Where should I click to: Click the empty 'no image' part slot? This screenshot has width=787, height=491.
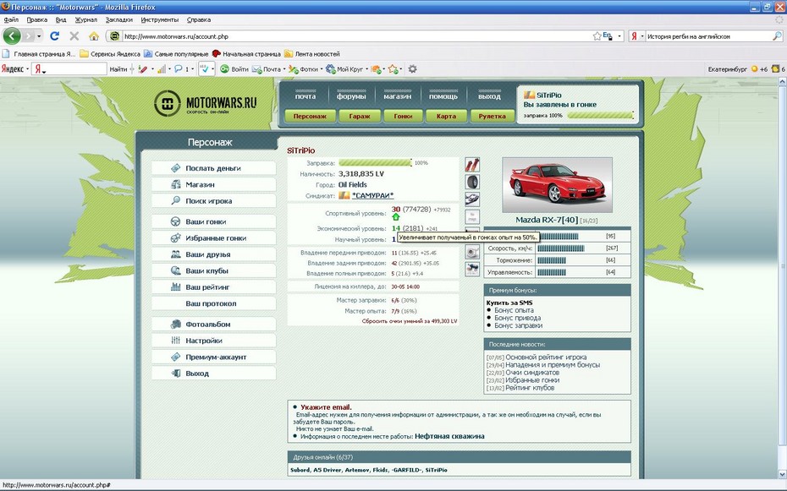(x=472, y=217)
